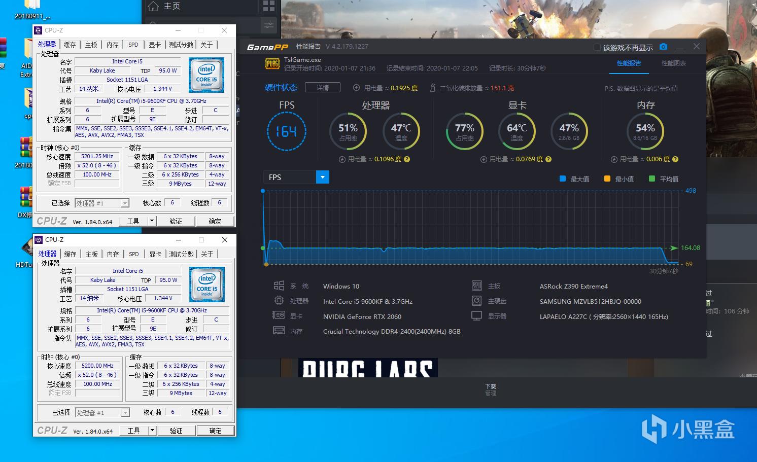Open 缓存 tab in upper CPU-Z window
Image resolution: width=757 pixels, height=462 pixels.
click(x=70, y=45)
